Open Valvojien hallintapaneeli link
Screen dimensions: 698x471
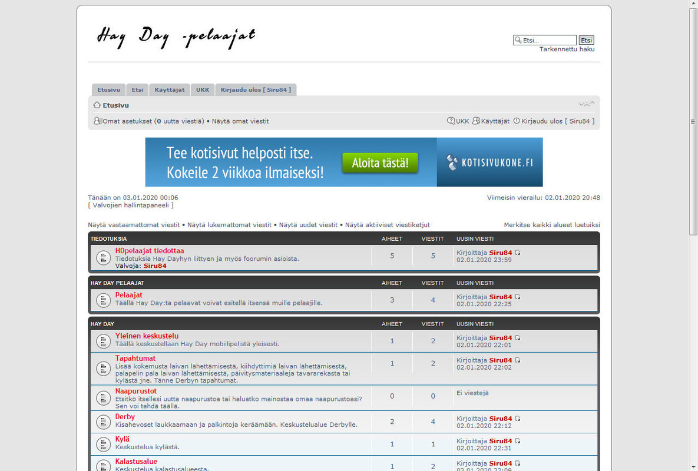coord(131,205)
